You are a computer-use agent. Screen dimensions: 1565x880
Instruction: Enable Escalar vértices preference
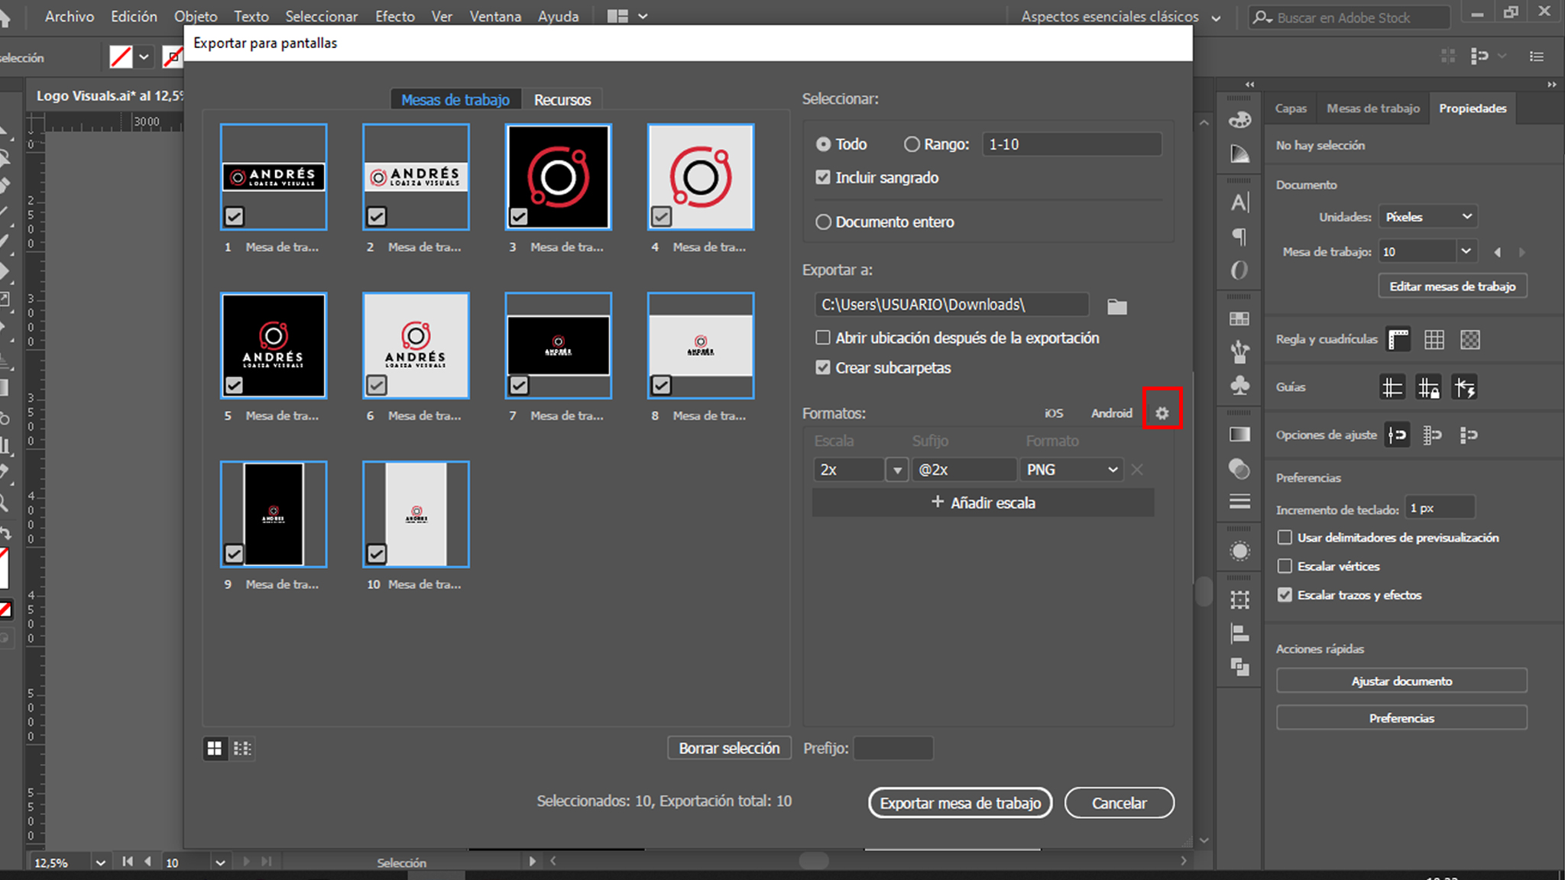pyautogui.click(x=1285, y=566)
